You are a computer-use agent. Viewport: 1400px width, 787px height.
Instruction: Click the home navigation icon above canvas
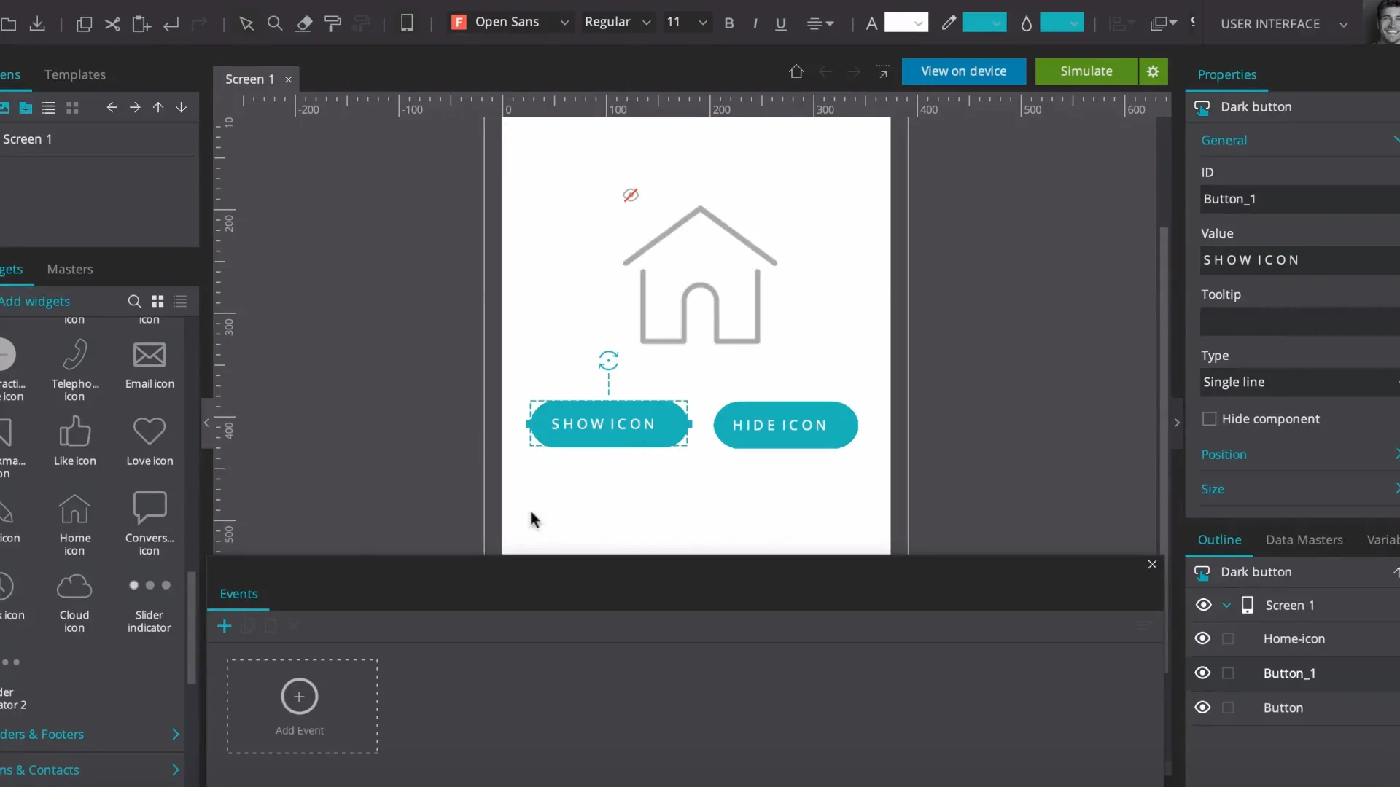click(x=796, y=71)
